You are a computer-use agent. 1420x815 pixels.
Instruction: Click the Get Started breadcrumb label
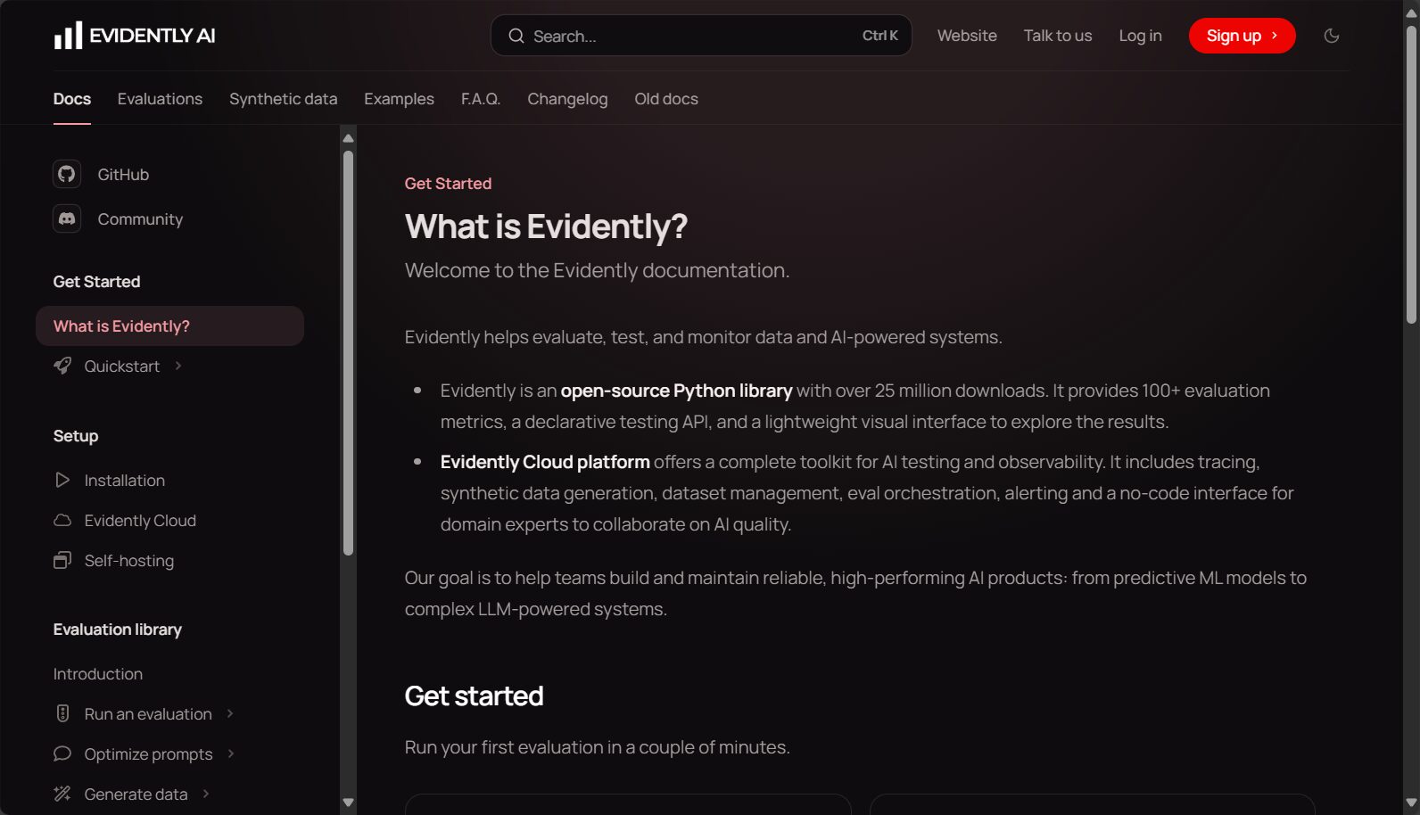tap(448, 183)
